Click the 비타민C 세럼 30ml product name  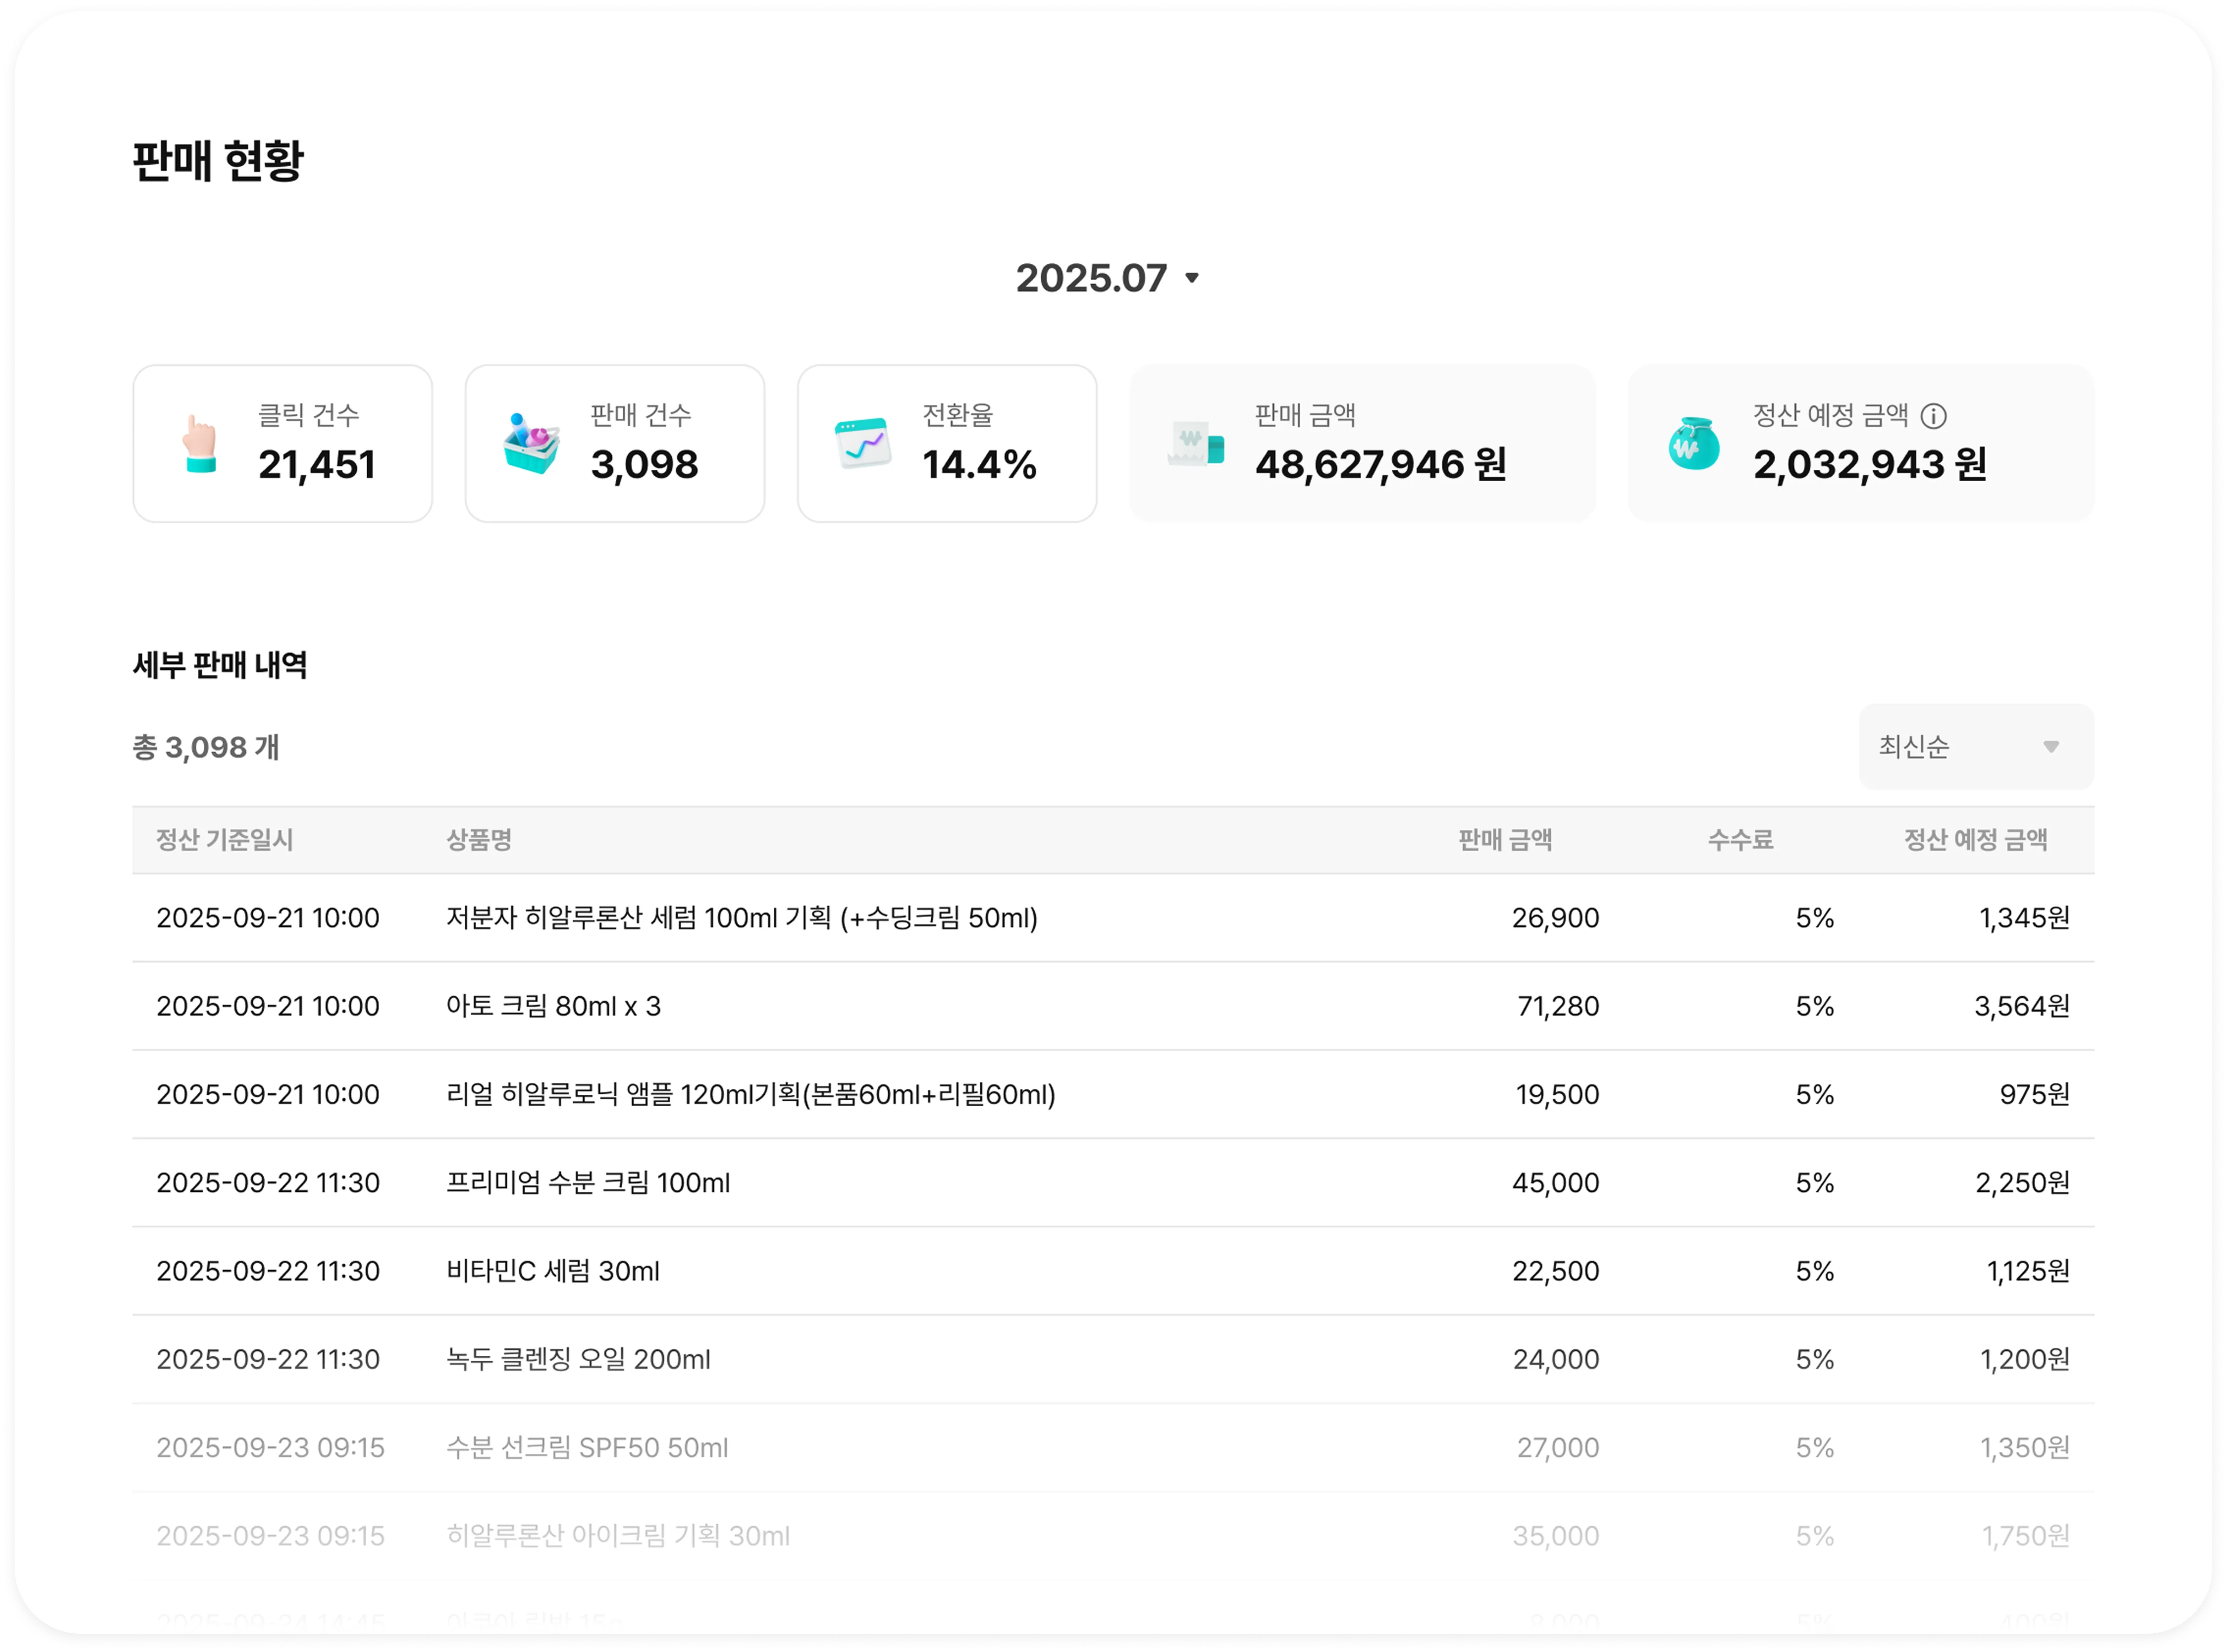(x=553, y=1271)
